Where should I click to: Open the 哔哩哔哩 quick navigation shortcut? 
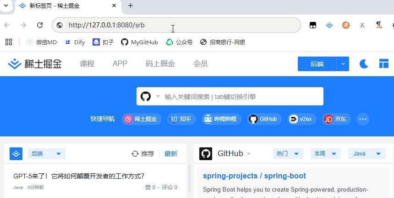click(221, 119)
